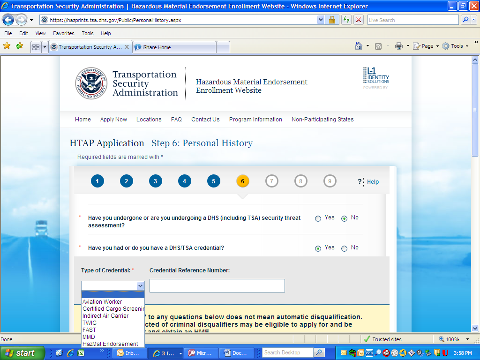The height and width of the screenshot is (360, 480).
Task: Click the blue Help link
Action: point(373,182)
